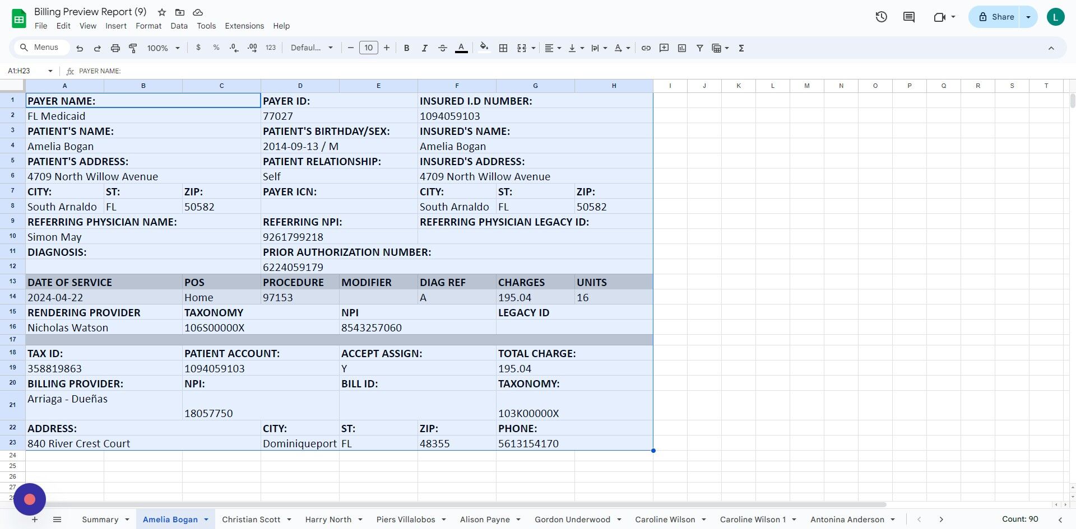Open the borders menu
1076x529 pixels.
click(503, 48)
